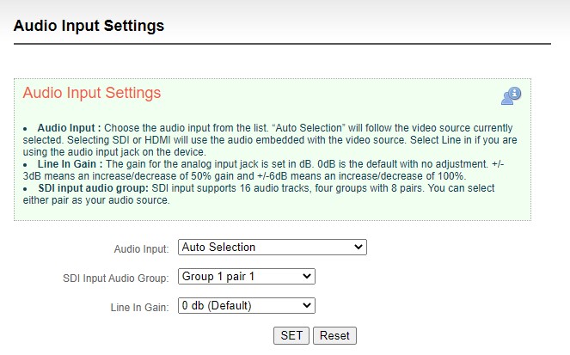Click the "0 db (Default)" text in the dropdown
This screenshot has height=355, width=570.
pyautogui.click(x=217, y=306)
